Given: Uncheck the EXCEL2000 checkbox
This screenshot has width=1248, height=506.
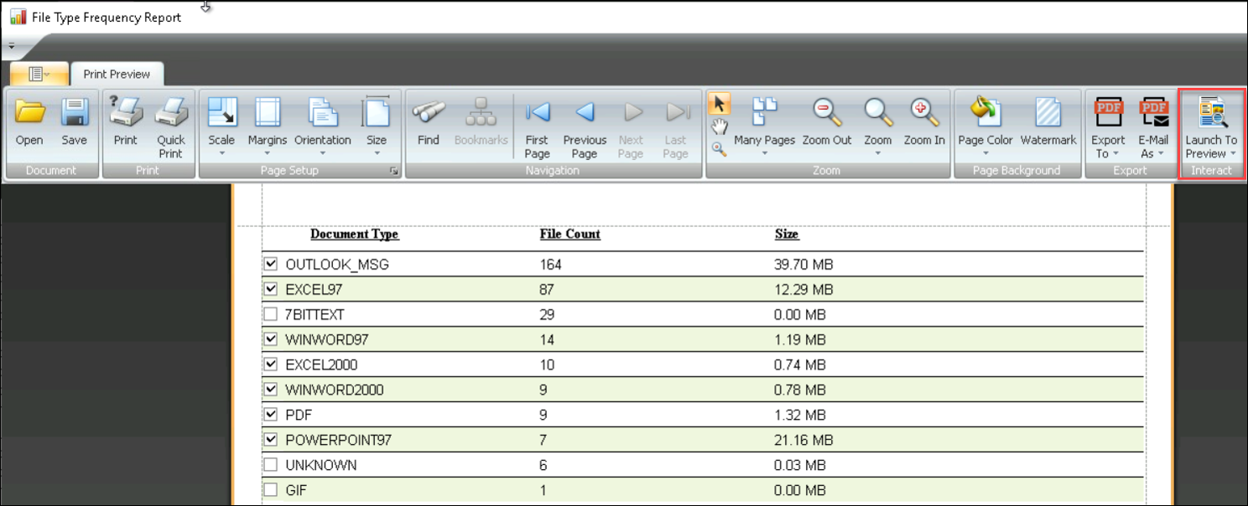Looking at the screenshot, I should [271, 364].
